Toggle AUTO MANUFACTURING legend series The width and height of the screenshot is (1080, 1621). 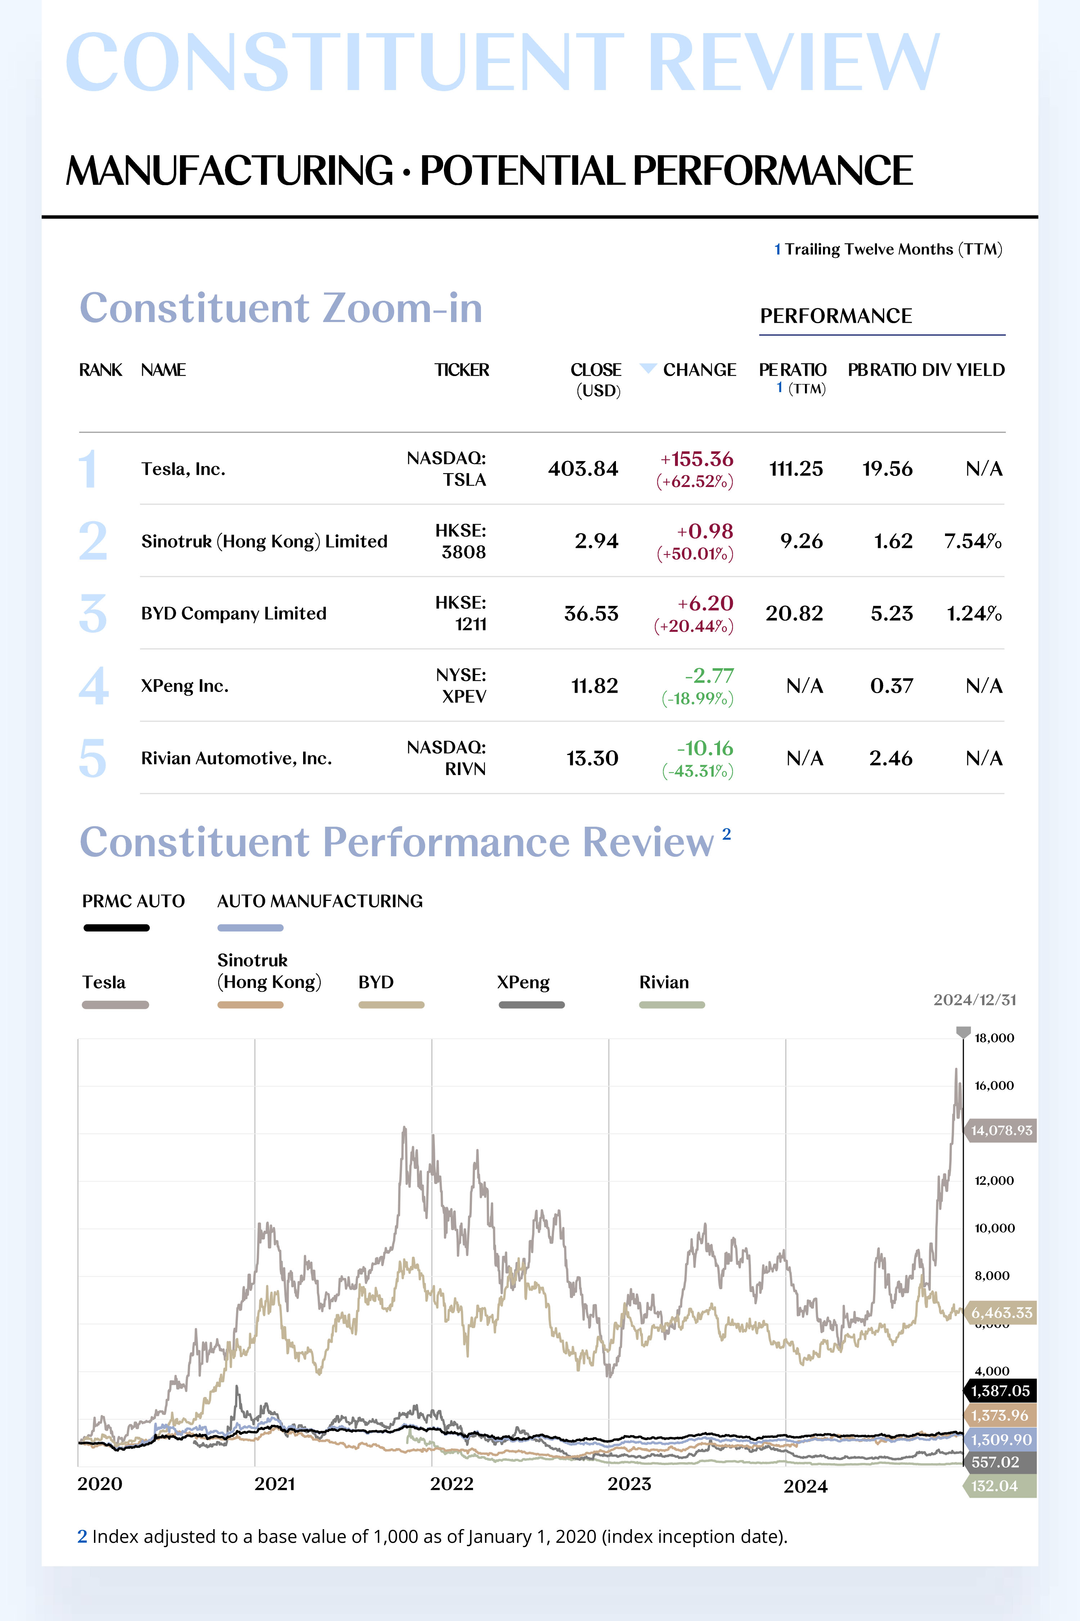(x=250, y=928)
